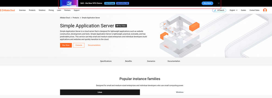The width and height of the screenshot is (272, 98).
Task: Open the user profile avatar
Action: [265, 10]
